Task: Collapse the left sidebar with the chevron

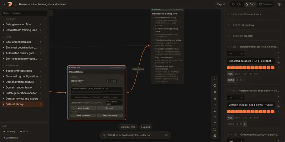Action: (x=51, y=13)
